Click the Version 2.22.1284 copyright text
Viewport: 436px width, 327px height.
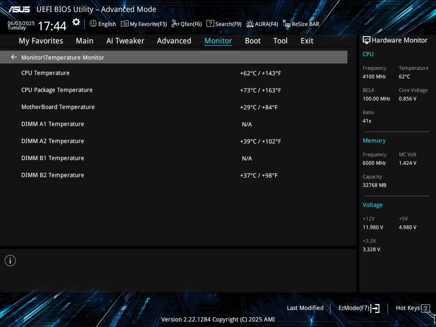[218, 319]
